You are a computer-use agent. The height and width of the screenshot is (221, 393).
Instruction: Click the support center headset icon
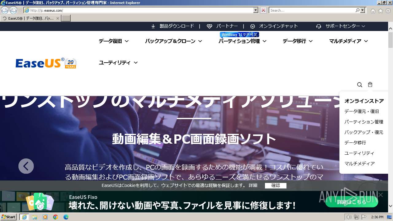coord(319,26)
